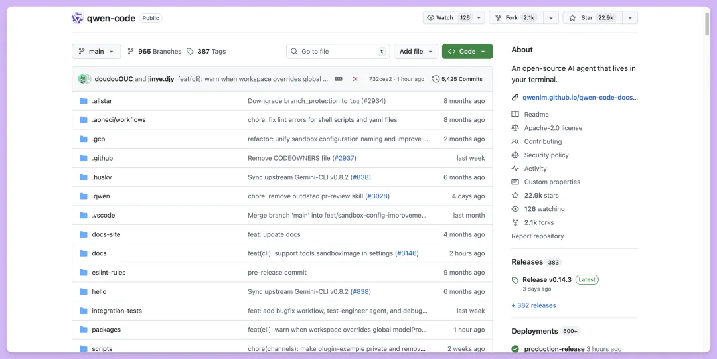Image resolution: width=717 pixels, height=359 pixels.
Task: Open the docs folder
Action: (x=99, y=253)
